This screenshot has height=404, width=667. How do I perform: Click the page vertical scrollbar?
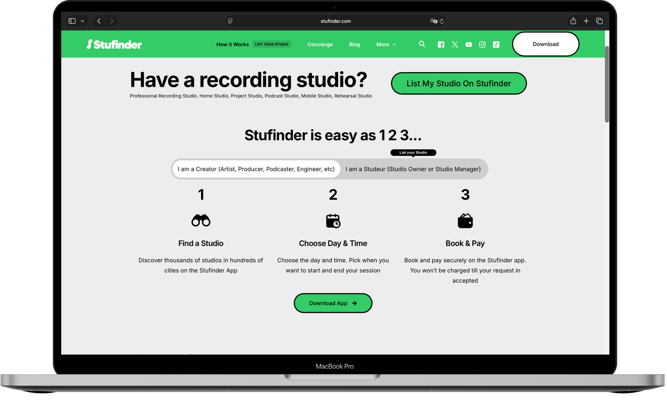coord(607,84)
